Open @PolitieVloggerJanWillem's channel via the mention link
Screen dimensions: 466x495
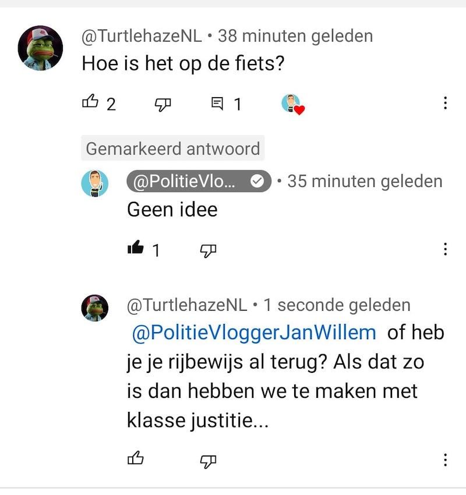tap(249, 332)
